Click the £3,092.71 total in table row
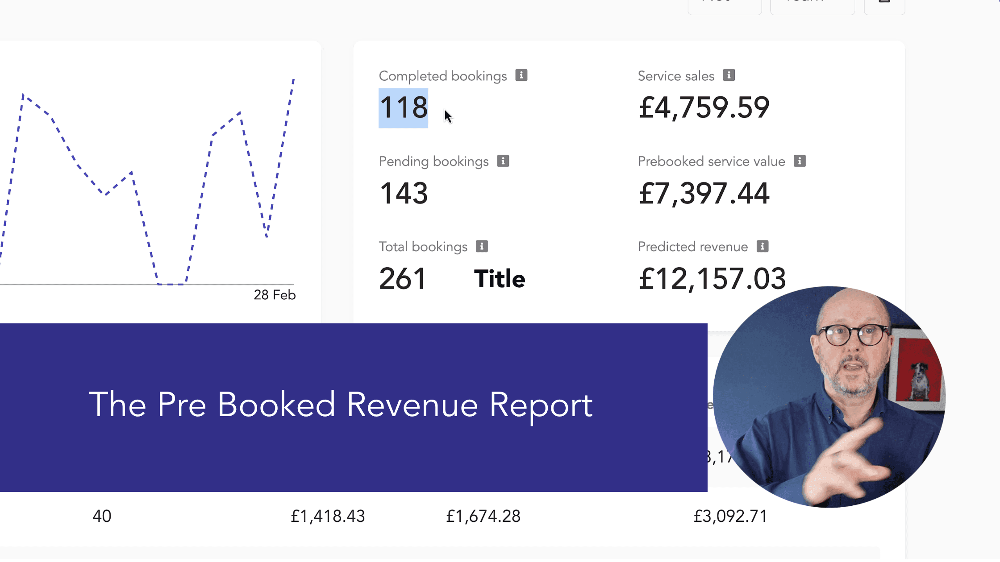Image resolution: width=1000 pixels, height=562 pixels. [x=730, y=517]
